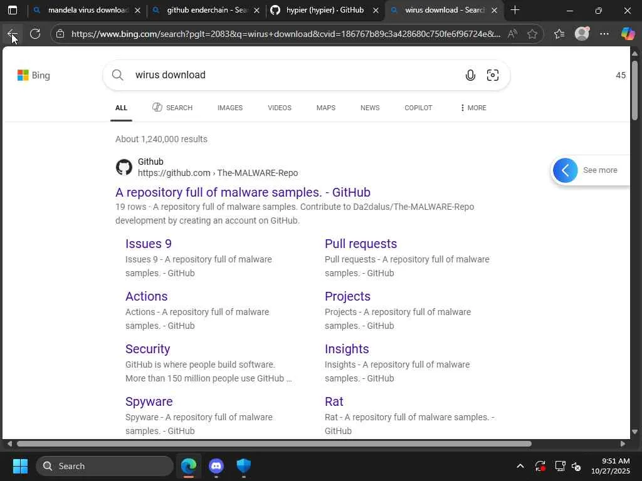Open the tab actions menu icon
Image resolution: width=642 pixels, height=481 pixels.
point(13,10)
